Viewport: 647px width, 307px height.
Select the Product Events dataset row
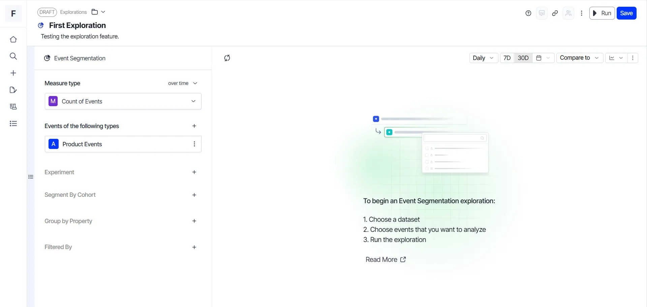[123, 144]
